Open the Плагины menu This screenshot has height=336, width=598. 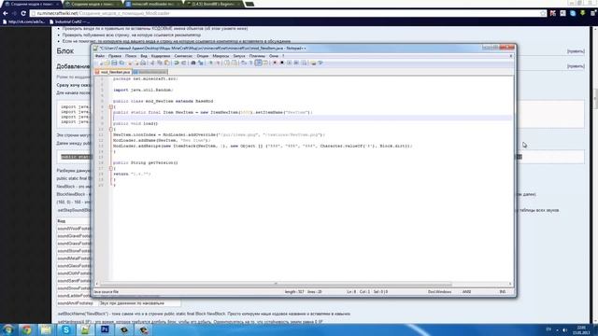257,56
